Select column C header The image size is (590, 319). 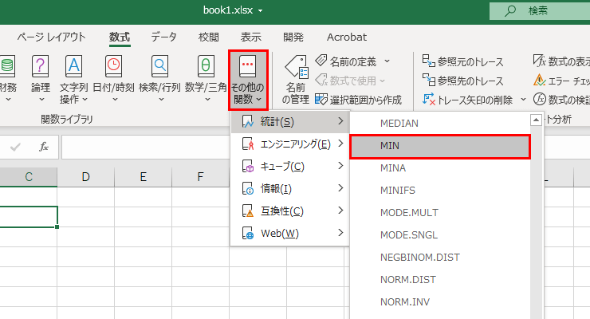29,177
